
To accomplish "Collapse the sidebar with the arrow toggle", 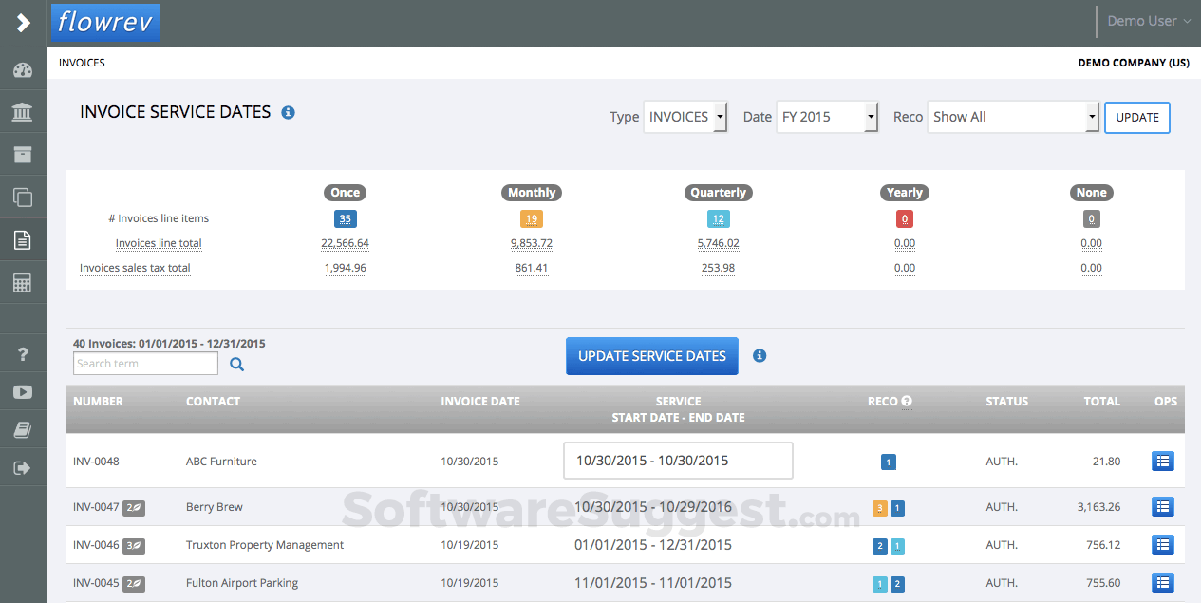I will point(22,23).
